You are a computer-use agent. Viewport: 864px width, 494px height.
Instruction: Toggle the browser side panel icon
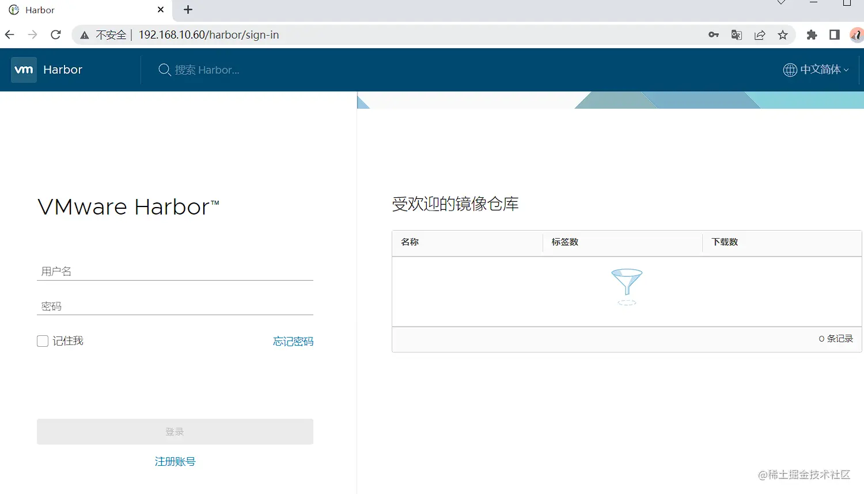coord(835,35)
